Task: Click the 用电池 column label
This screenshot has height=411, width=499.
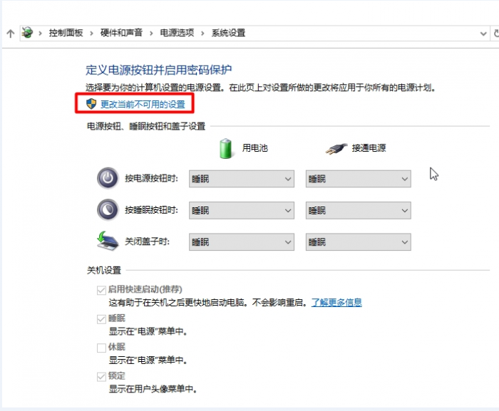Action: click(x=255, y=148)
